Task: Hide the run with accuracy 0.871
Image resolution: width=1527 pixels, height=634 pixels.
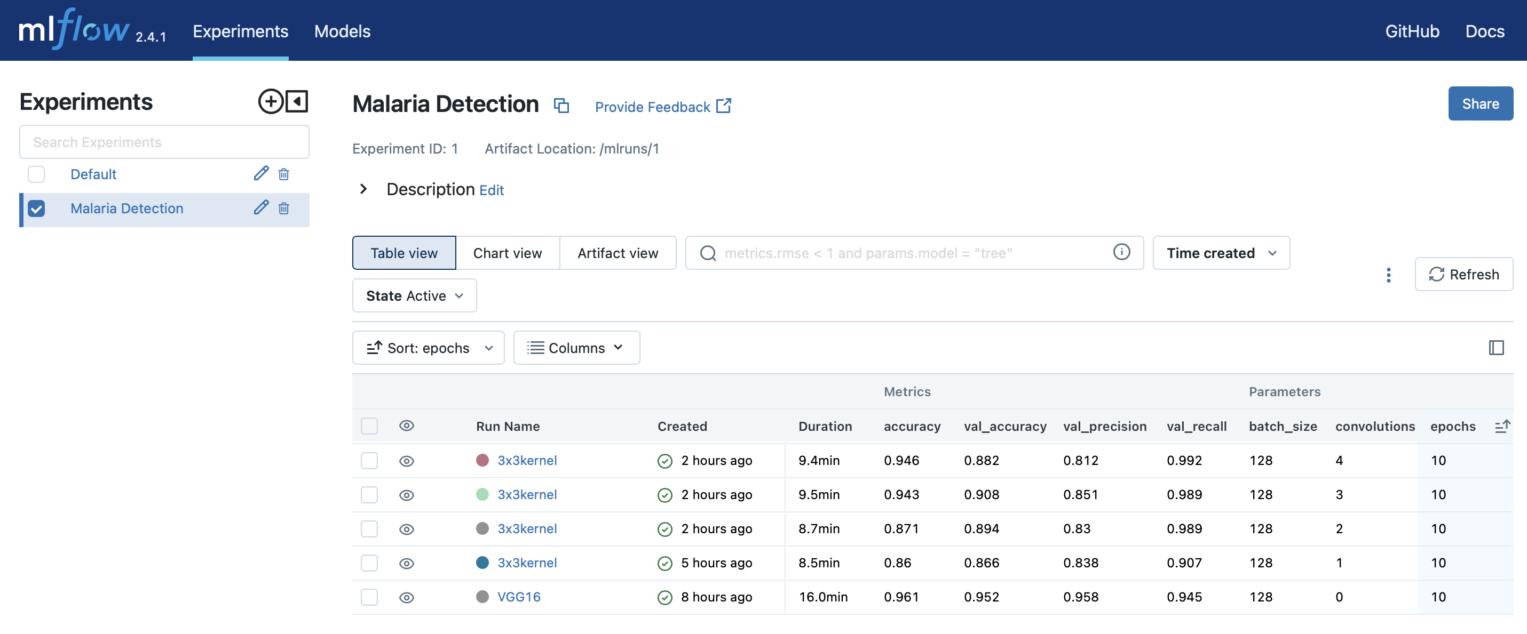Action: (x=407, y=529)
